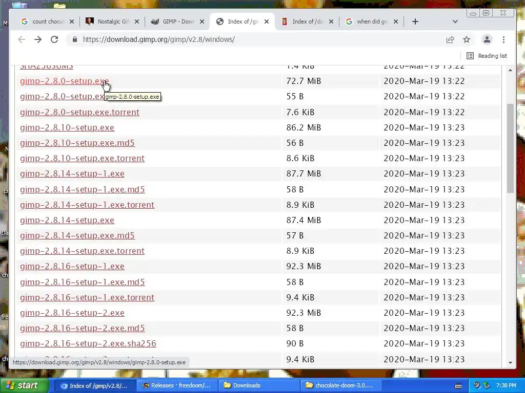Open gimp-2.8.0-setup.exe.torrent link
This screenshot has width=525, height=393.
point(79,112)
